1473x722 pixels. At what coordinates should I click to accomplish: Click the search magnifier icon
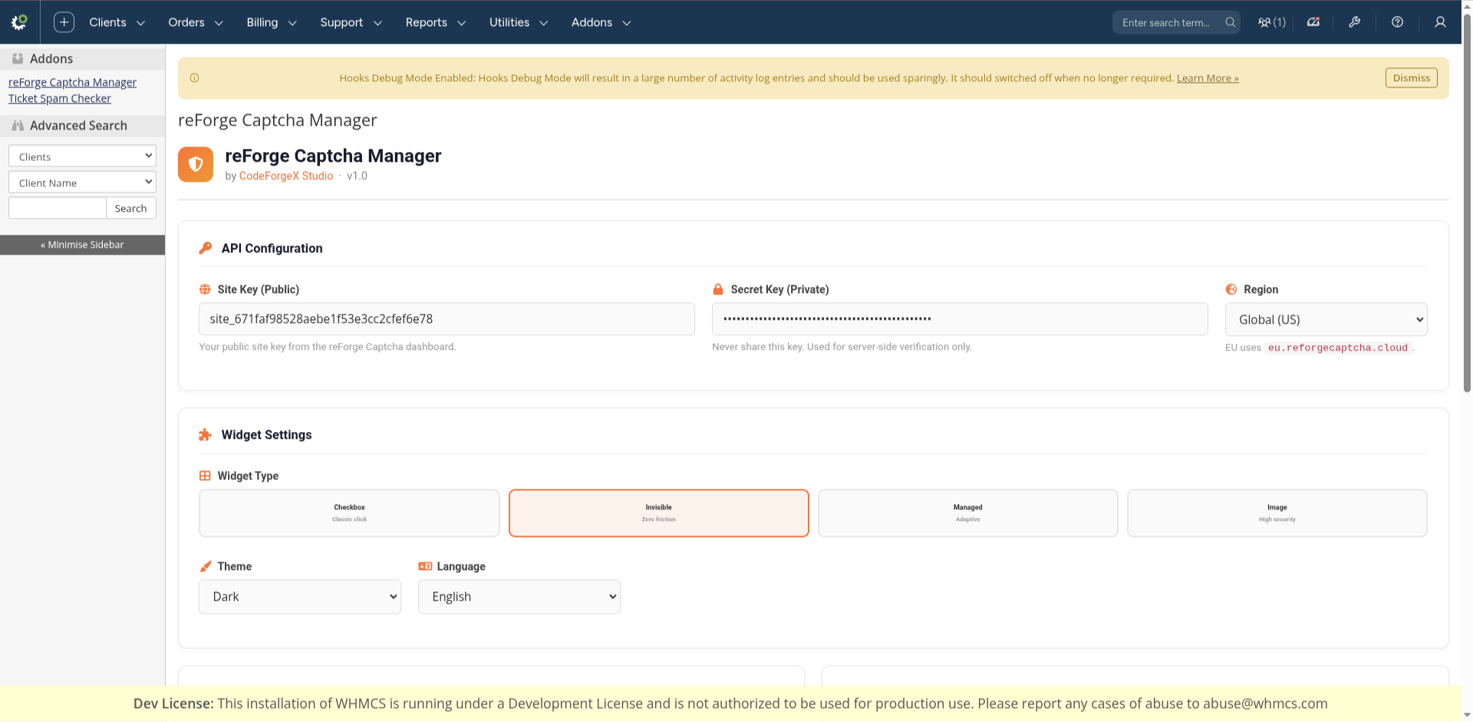pos(1230,22)
